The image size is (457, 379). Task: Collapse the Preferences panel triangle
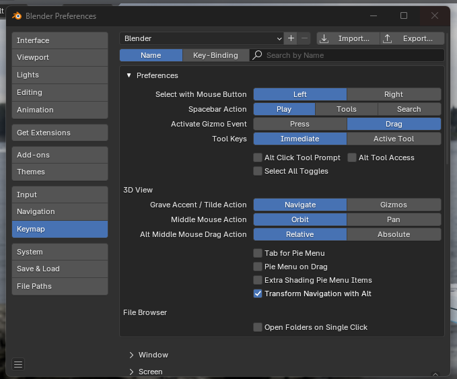(129, 75)
